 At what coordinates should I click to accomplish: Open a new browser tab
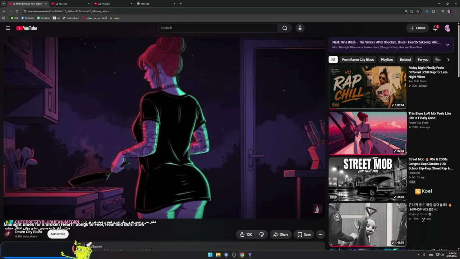point(181,4)
